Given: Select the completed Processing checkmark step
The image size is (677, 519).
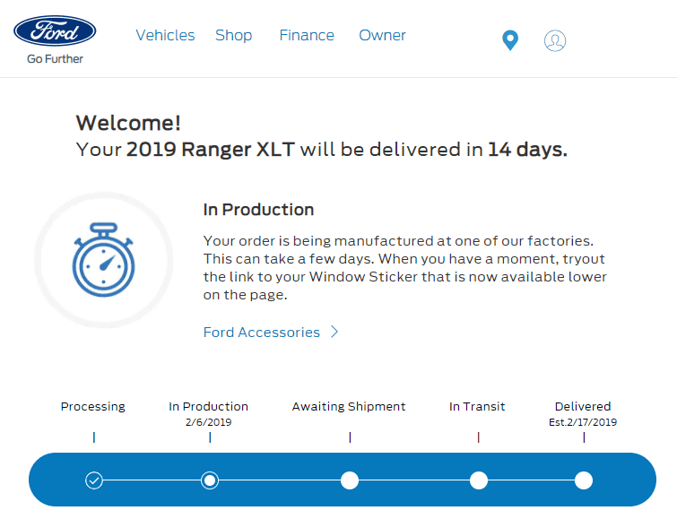Looking at the screenshot, I should pyautogui.click(x=94, y=480).
